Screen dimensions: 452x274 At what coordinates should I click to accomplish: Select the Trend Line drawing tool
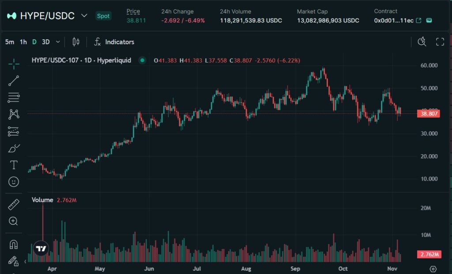(x=13, y=80)
